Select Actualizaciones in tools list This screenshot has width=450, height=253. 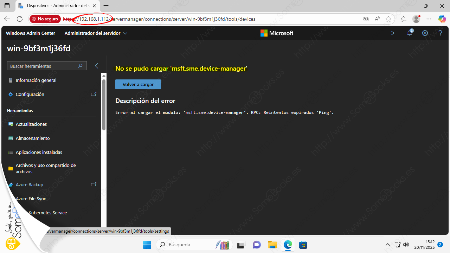coord(31,124)
